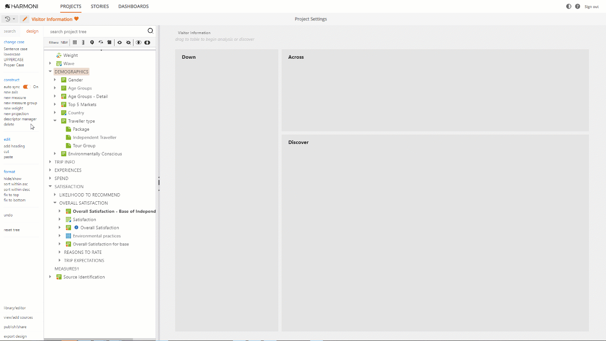Click the Gender item icon
The image size is (606, 341).
pyautogui.click(x=63, y=80)
